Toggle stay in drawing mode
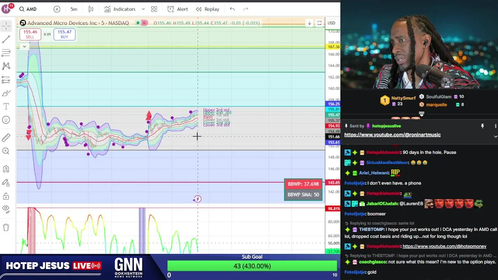 click(6, 182)
